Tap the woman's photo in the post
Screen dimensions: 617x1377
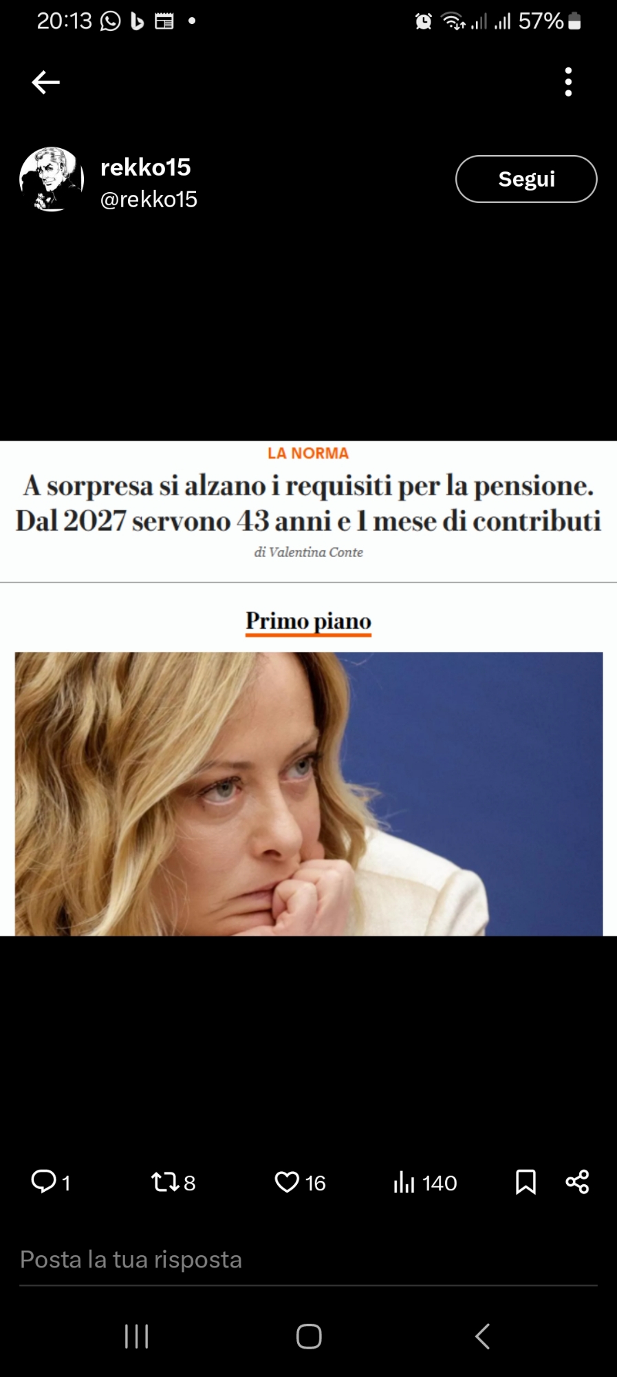[309, 794]
